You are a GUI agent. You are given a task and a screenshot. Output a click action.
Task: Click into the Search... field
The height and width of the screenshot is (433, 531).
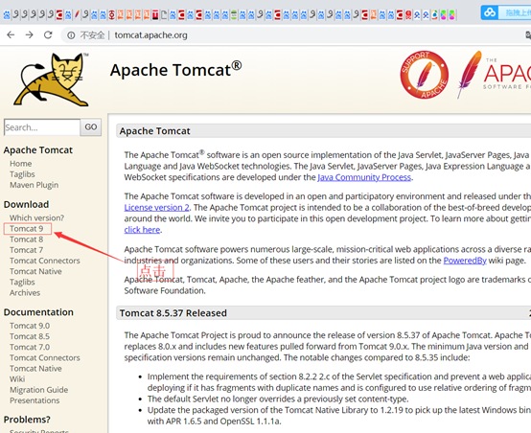coord(42,127)
